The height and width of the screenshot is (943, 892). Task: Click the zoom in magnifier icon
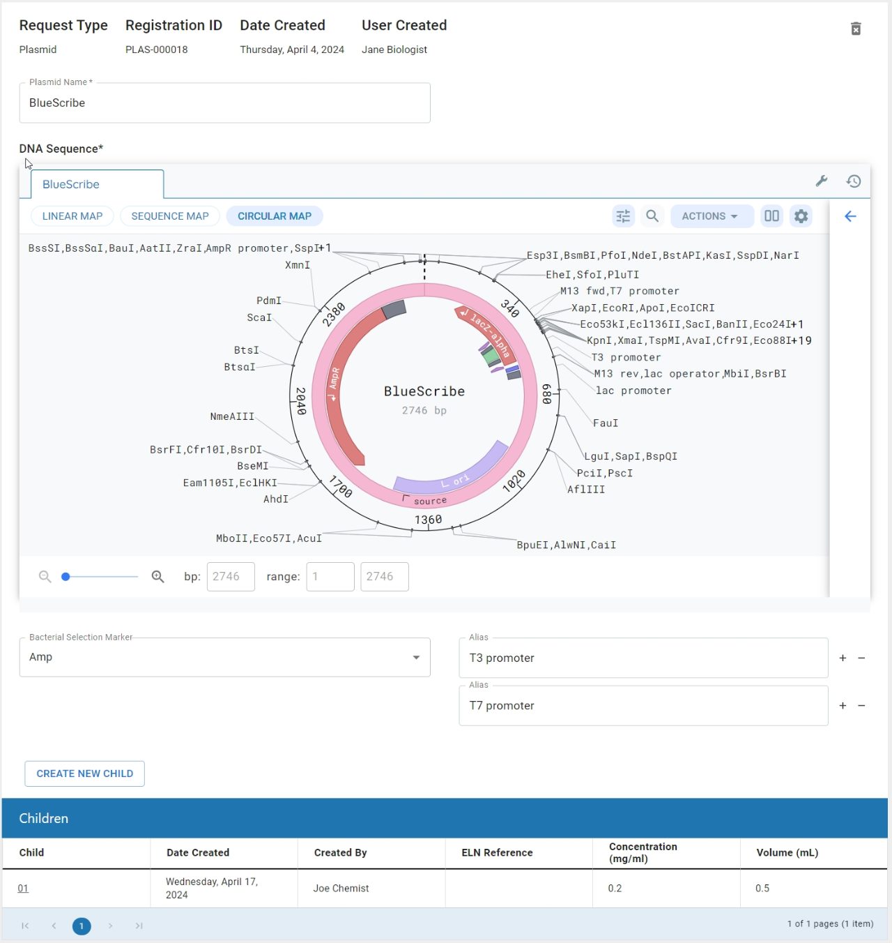tap(158, 577)
